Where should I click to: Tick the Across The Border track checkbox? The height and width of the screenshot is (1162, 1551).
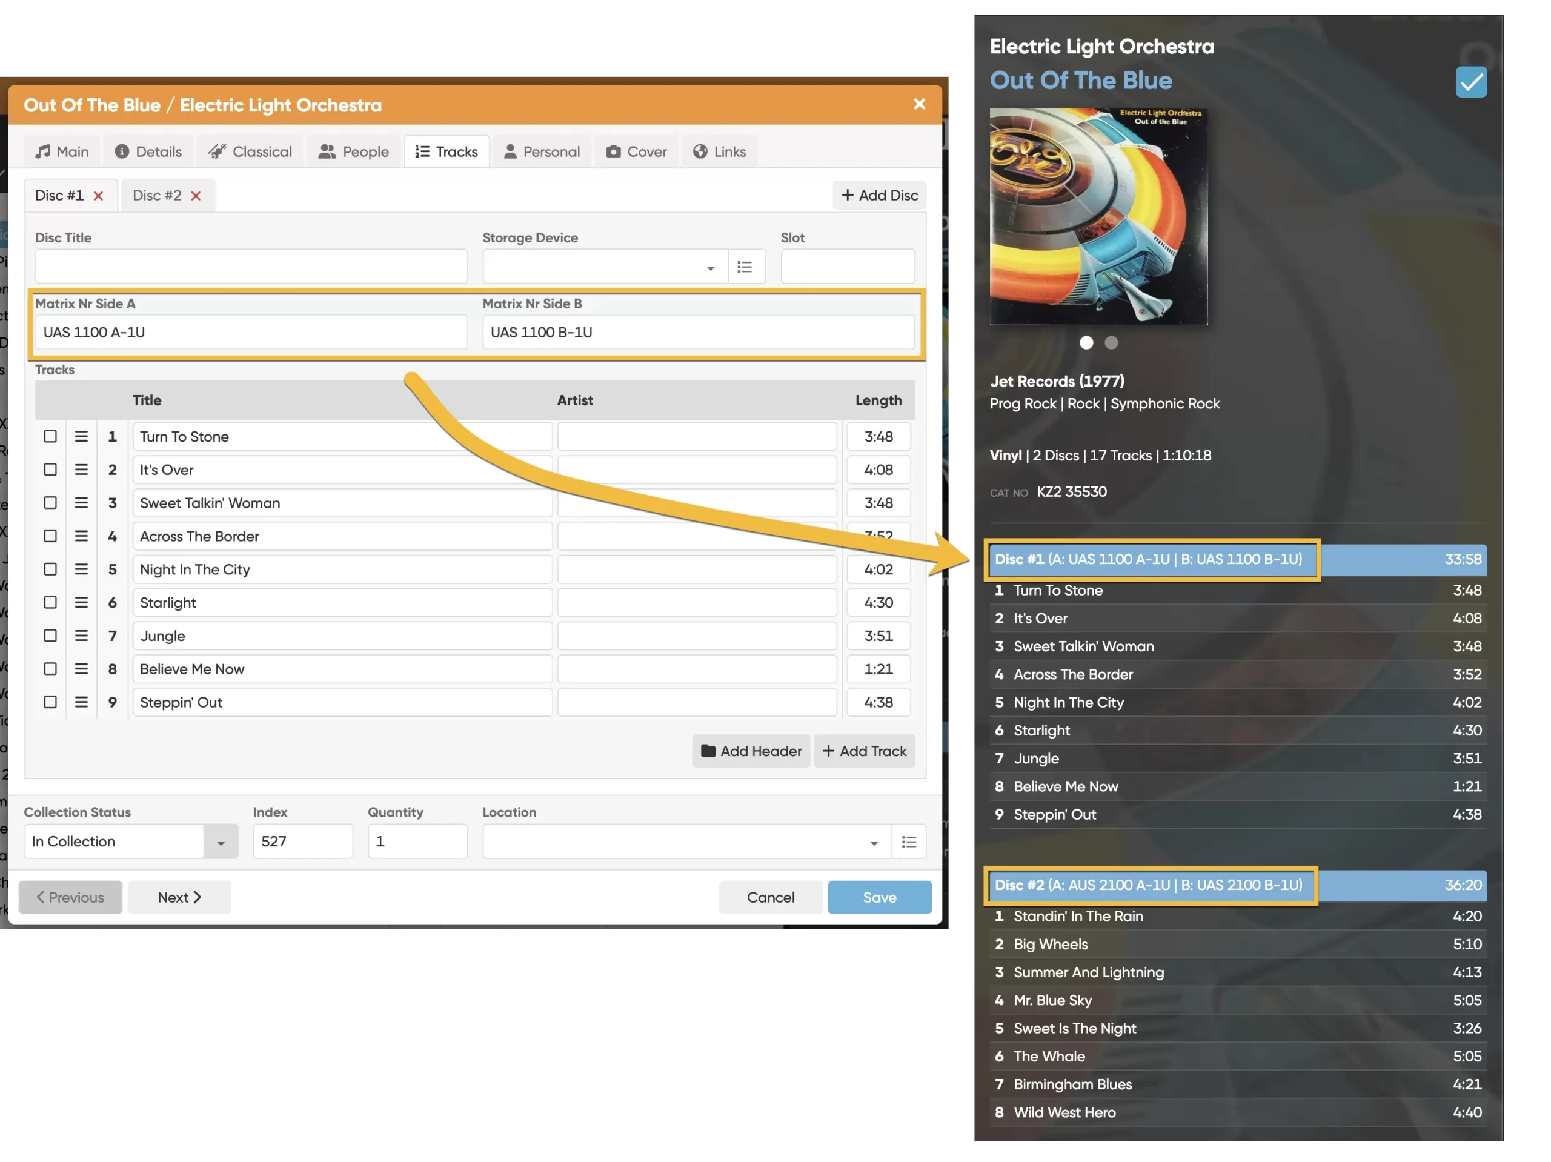(x=50, y=536)
